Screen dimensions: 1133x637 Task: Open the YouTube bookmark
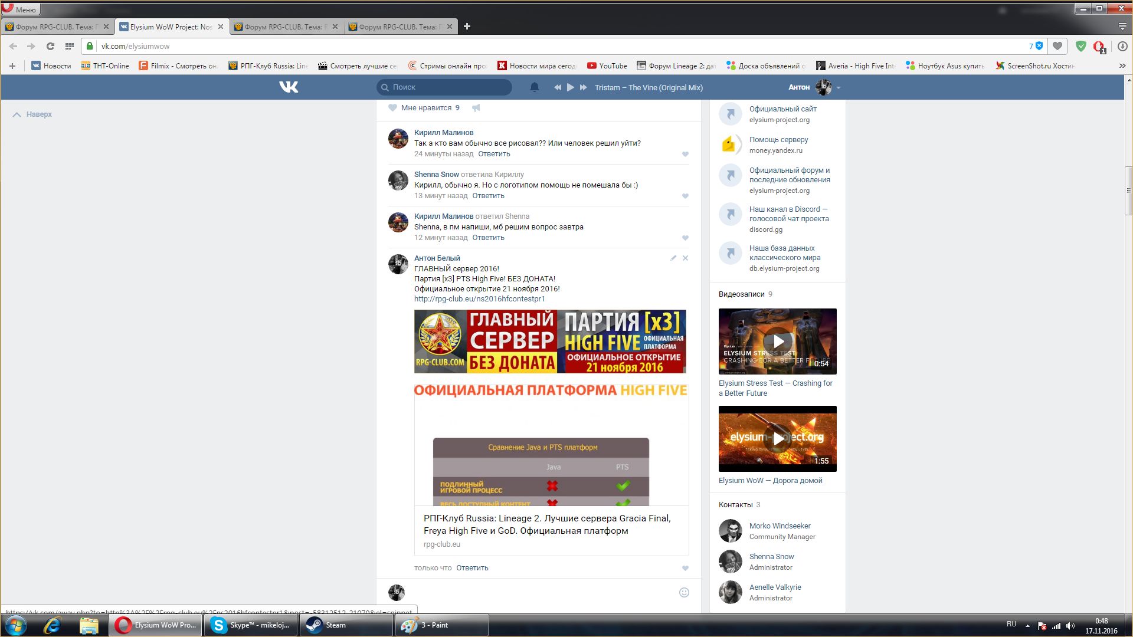607,66
